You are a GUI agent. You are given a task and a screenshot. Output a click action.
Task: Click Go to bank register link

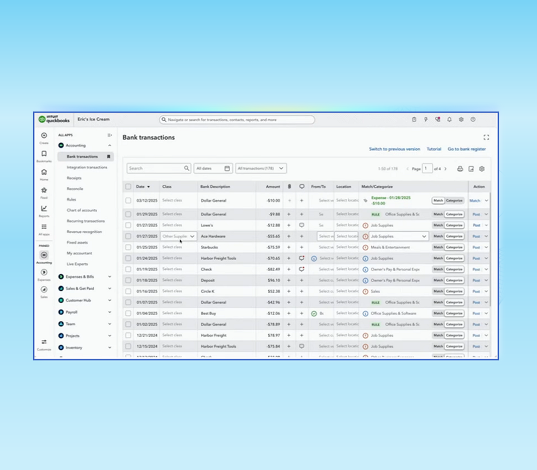(x=467, y=149)
